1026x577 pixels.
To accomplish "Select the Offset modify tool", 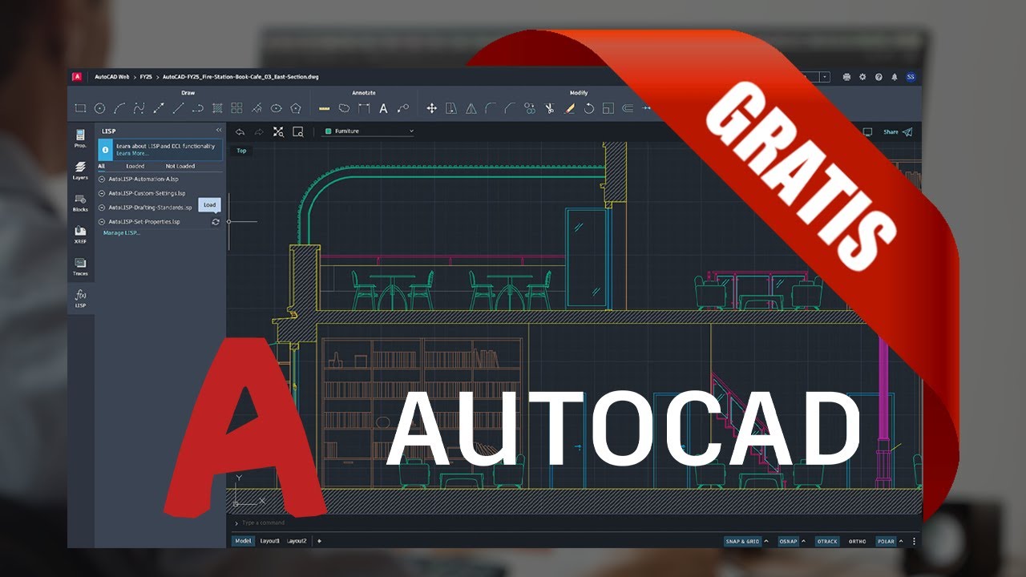I will [628, 108].
